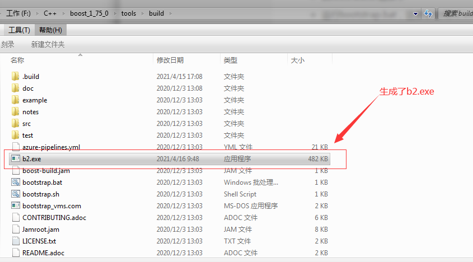
Task: Click the b2.exe application icon
Action: coord(15,159)
